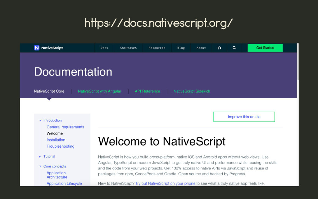Viewport: 318px width, 199px height.
Task: Open the Troubleshooting sidebar link
Action: (61, 146)
